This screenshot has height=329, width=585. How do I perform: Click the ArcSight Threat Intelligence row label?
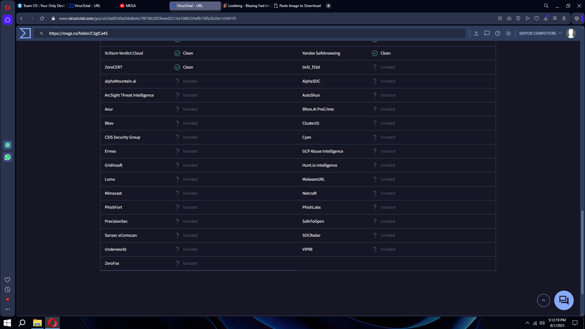(x=129, y=95)
